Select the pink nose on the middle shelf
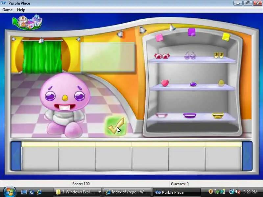263x197 pixels. (165, 83)
